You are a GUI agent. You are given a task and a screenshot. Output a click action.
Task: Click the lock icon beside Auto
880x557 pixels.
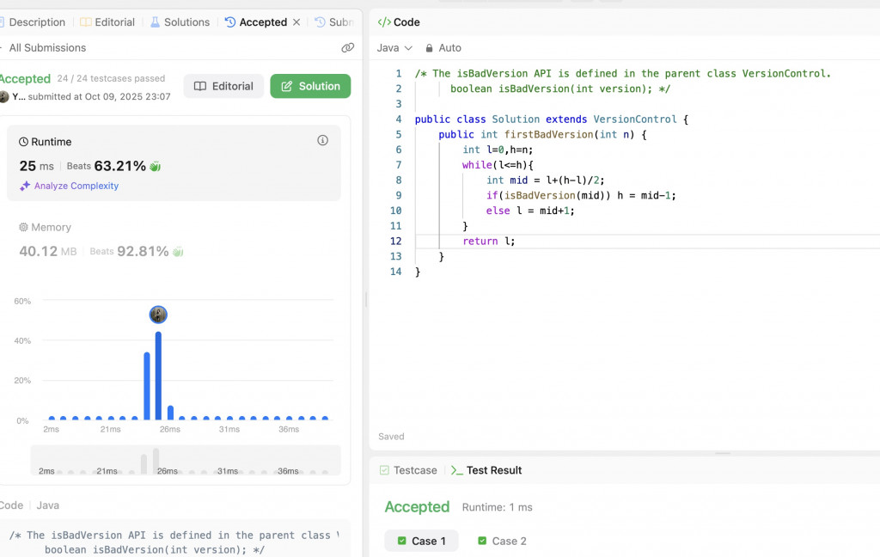click(x=429, y=48)
